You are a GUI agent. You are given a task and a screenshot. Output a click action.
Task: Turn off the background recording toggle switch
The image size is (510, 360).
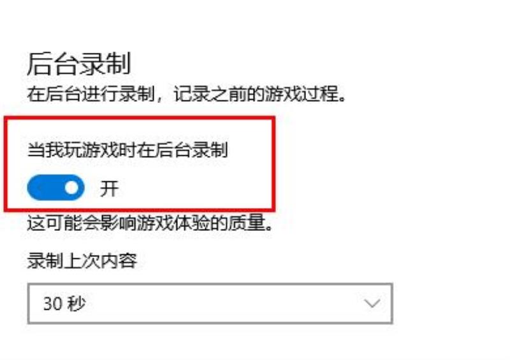[55, 187]
